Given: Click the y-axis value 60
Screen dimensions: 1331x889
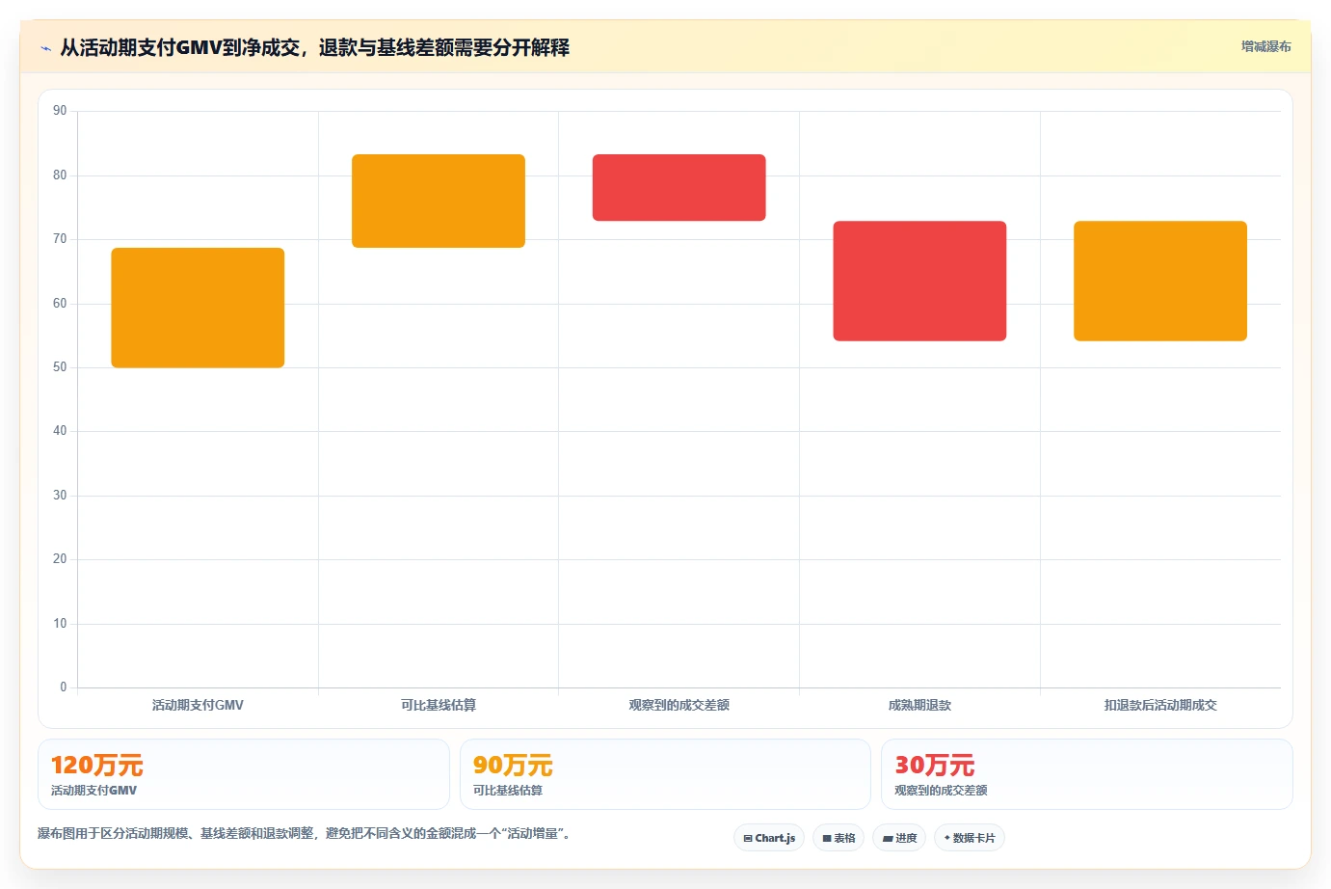Looking at the screenshot, I should click(60, 303).
